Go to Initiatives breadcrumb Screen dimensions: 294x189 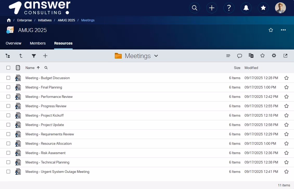(x=45, y=20)
